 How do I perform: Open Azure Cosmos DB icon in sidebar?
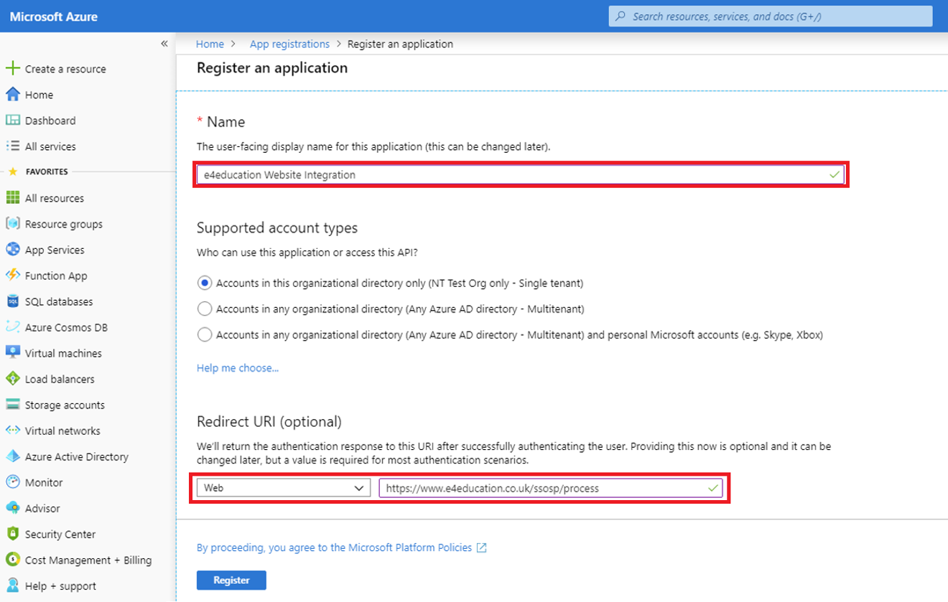[12, 327]
